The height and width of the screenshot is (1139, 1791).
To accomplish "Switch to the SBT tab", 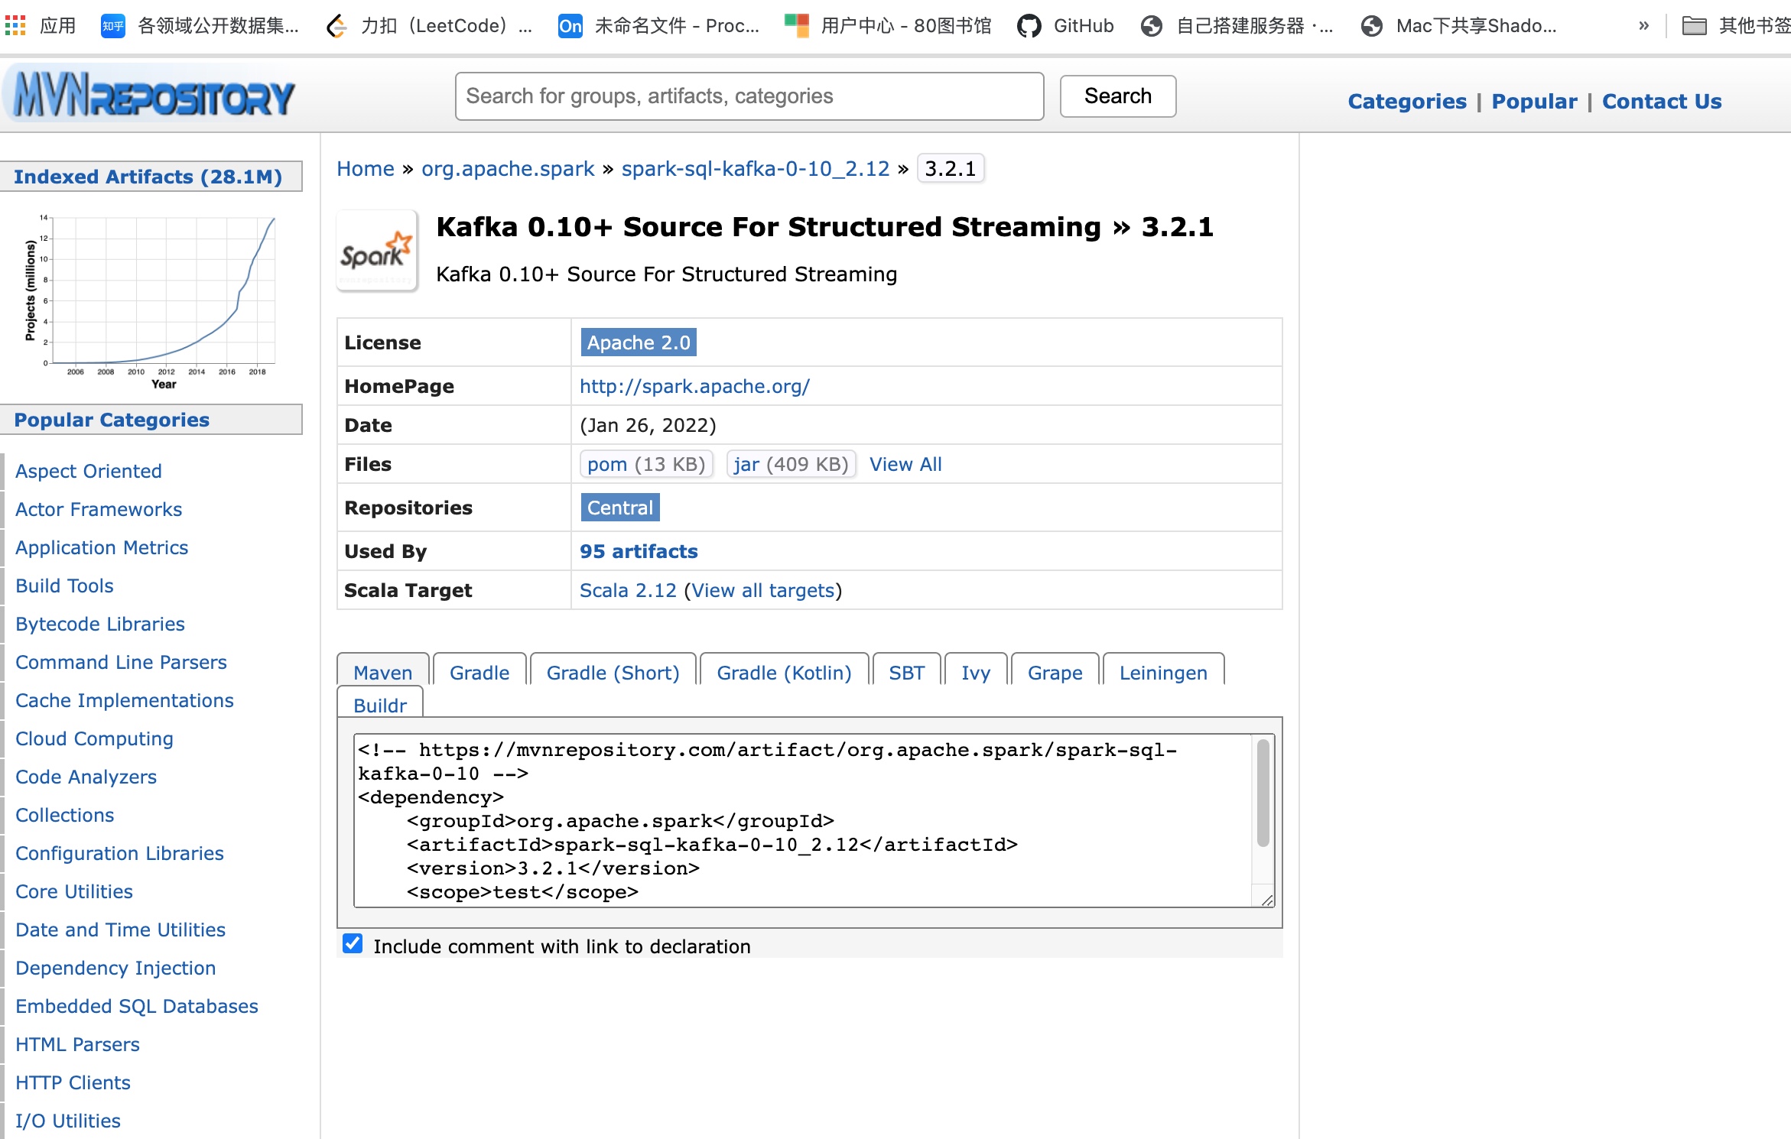I will (x=906, y=671).
